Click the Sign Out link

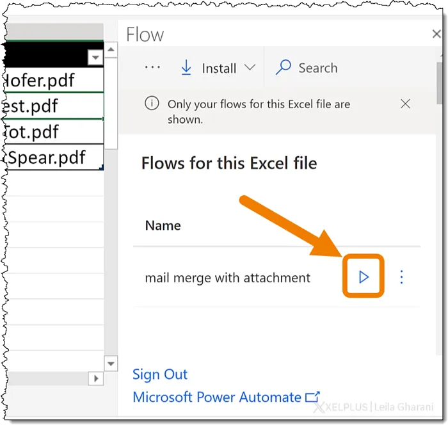click(x=160, y=374)
